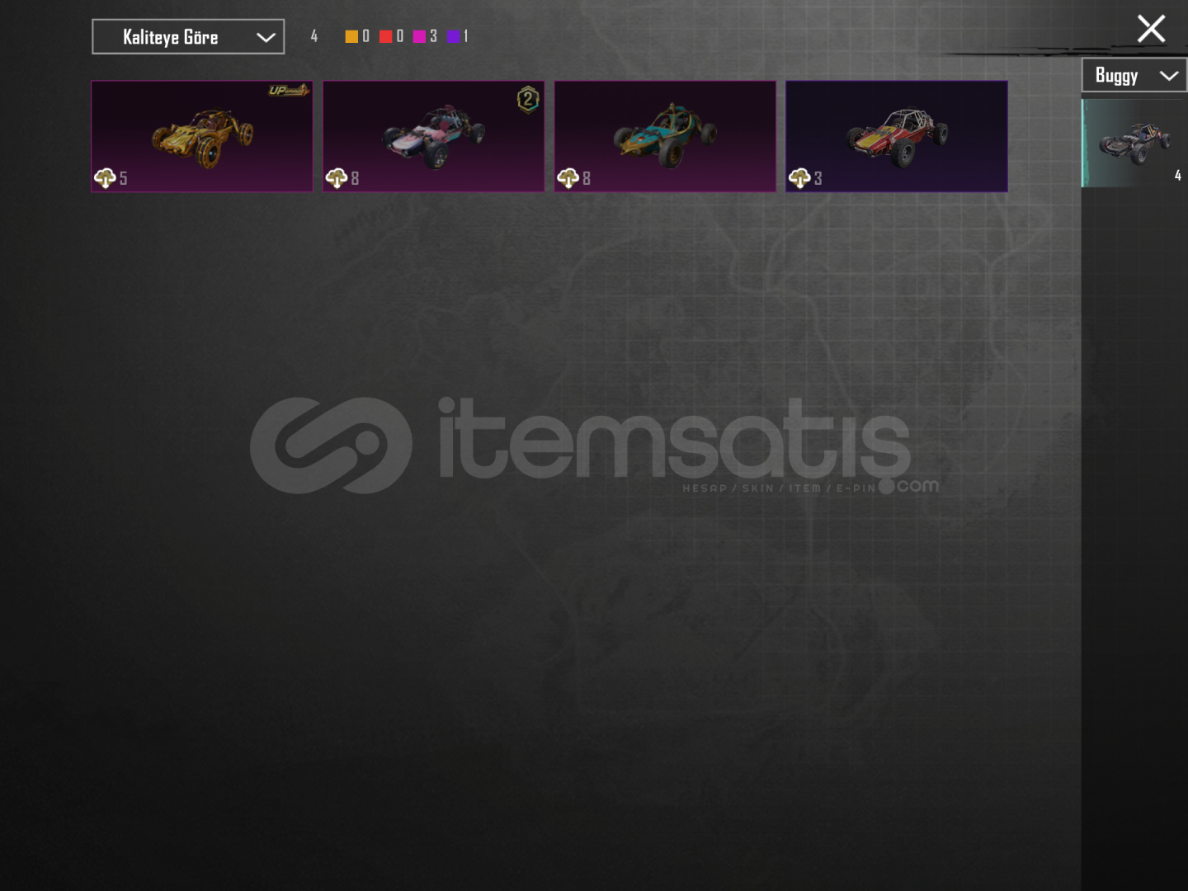Click the cloud download icon on golden buggy
1188x891 pixels.
(x=105, y=178)
